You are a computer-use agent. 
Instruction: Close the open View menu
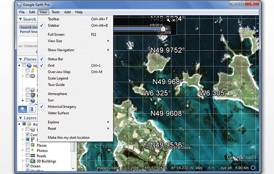coord(43,12)
